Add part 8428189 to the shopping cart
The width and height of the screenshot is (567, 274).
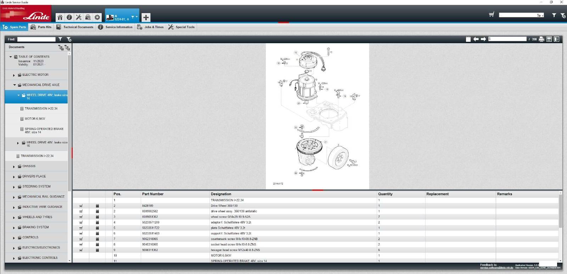click(81, 206)
